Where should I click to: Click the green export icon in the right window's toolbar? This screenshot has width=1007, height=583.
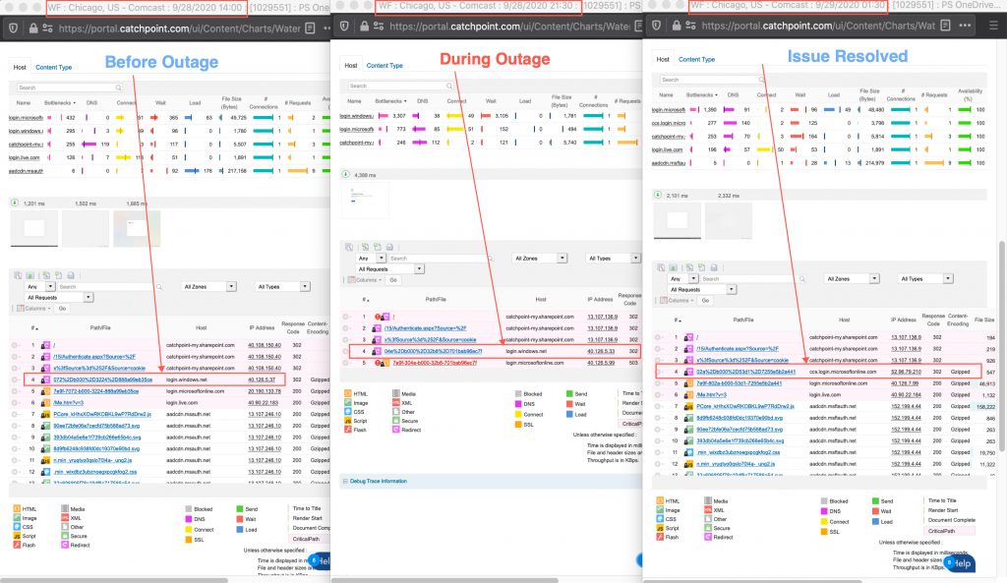pos(673,267)
